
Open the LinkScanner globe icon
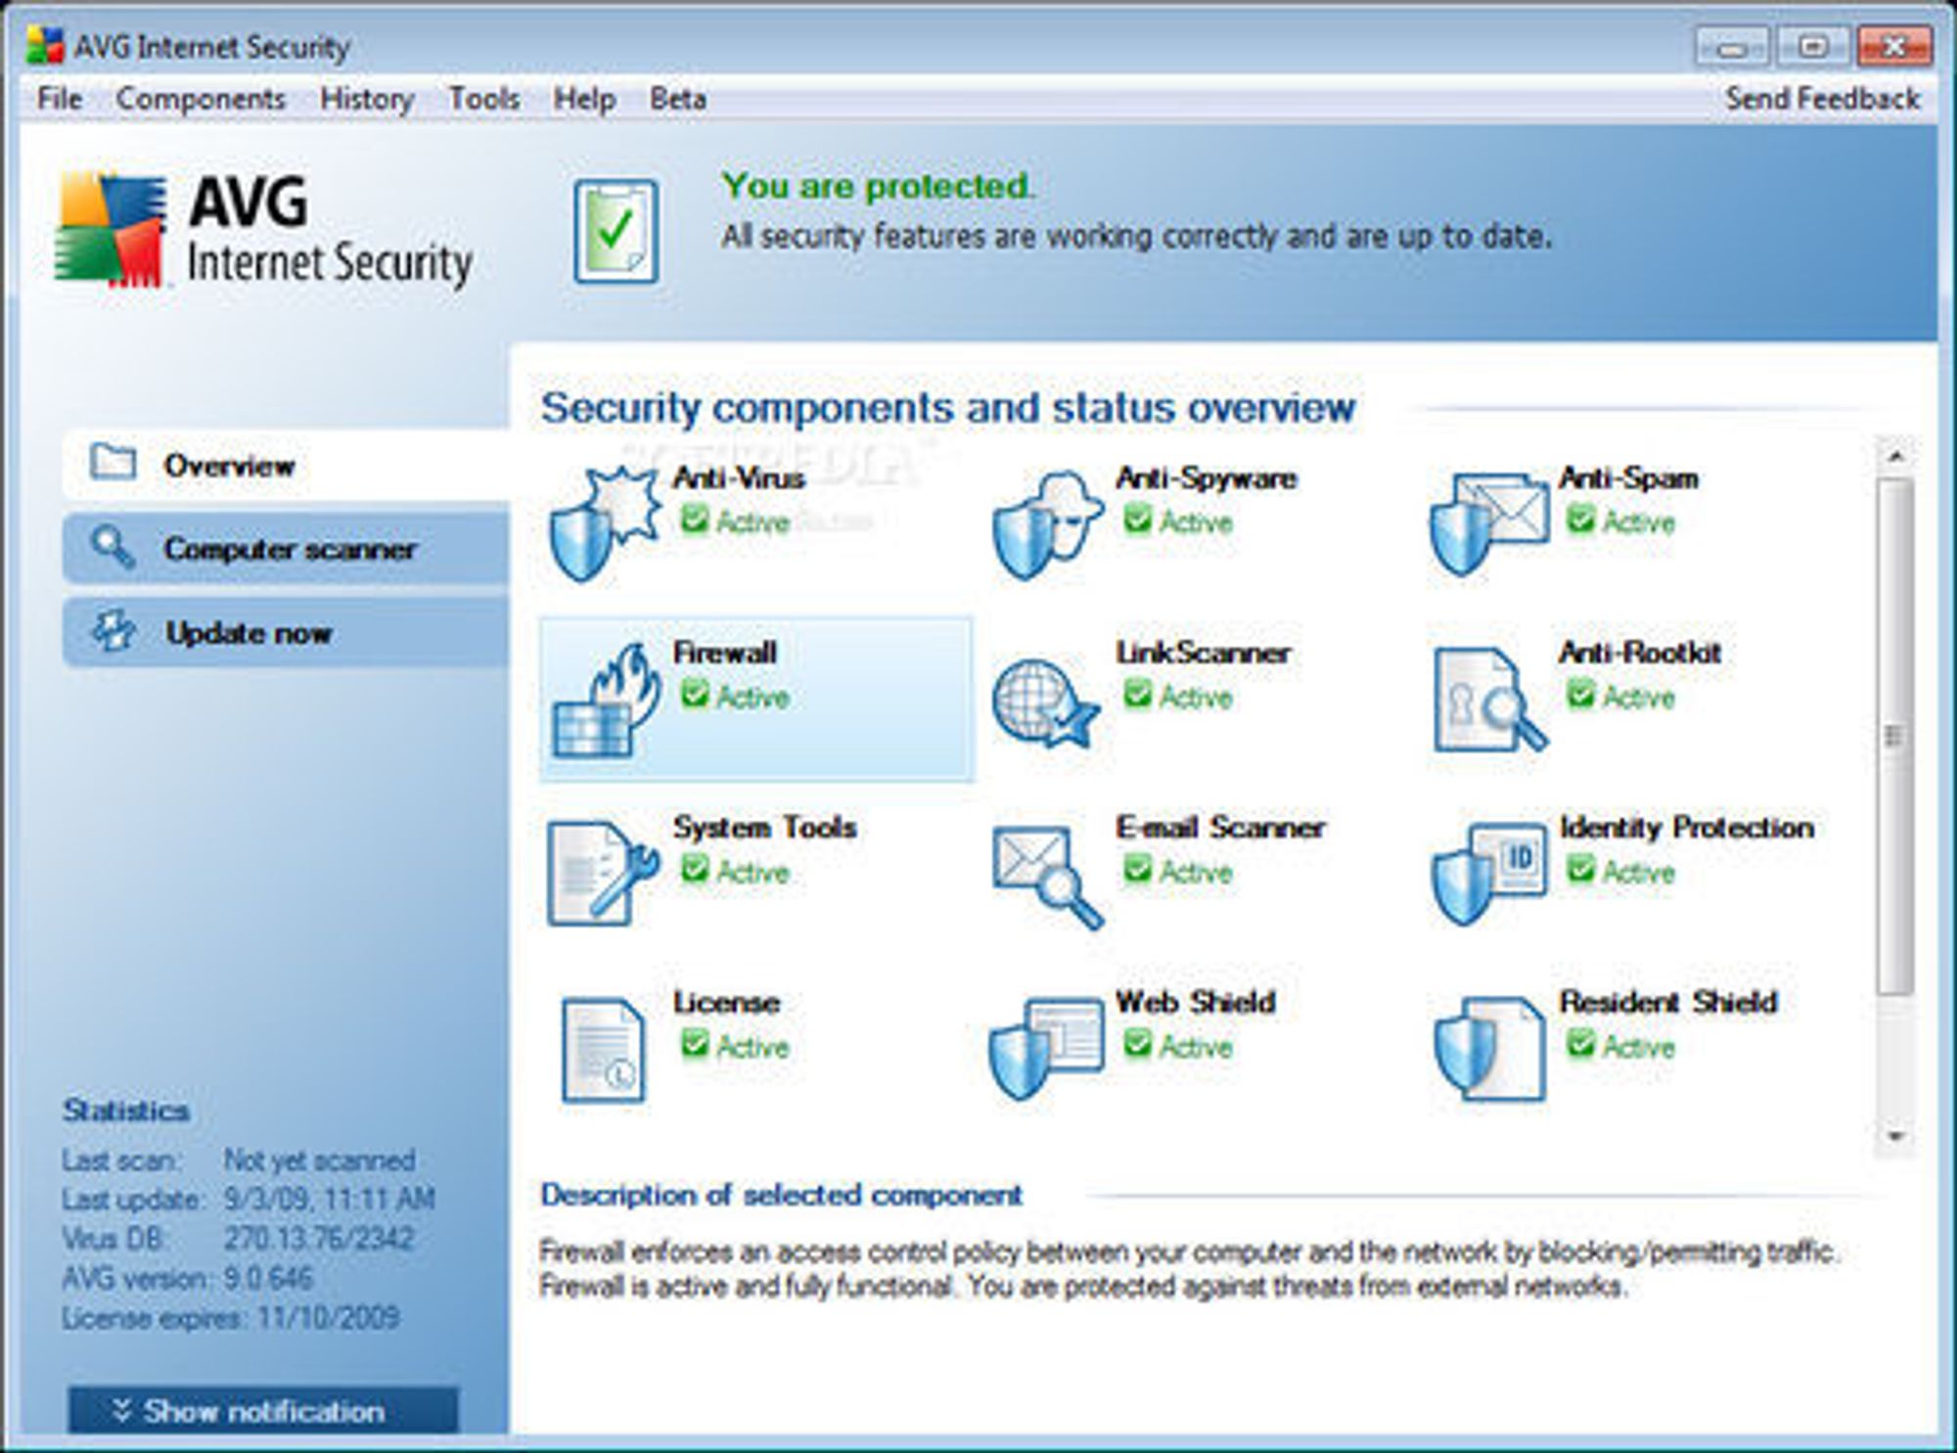(1045, 703)
